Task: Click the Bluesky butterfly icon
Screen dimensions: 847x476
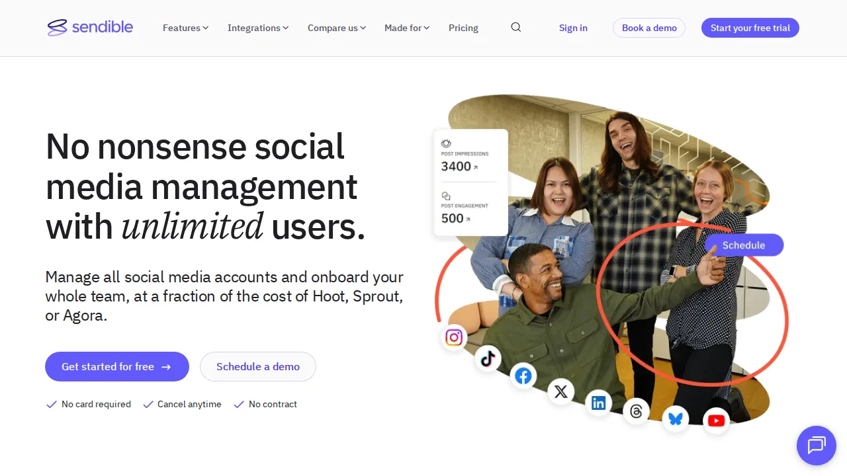Action: (676, 418)
